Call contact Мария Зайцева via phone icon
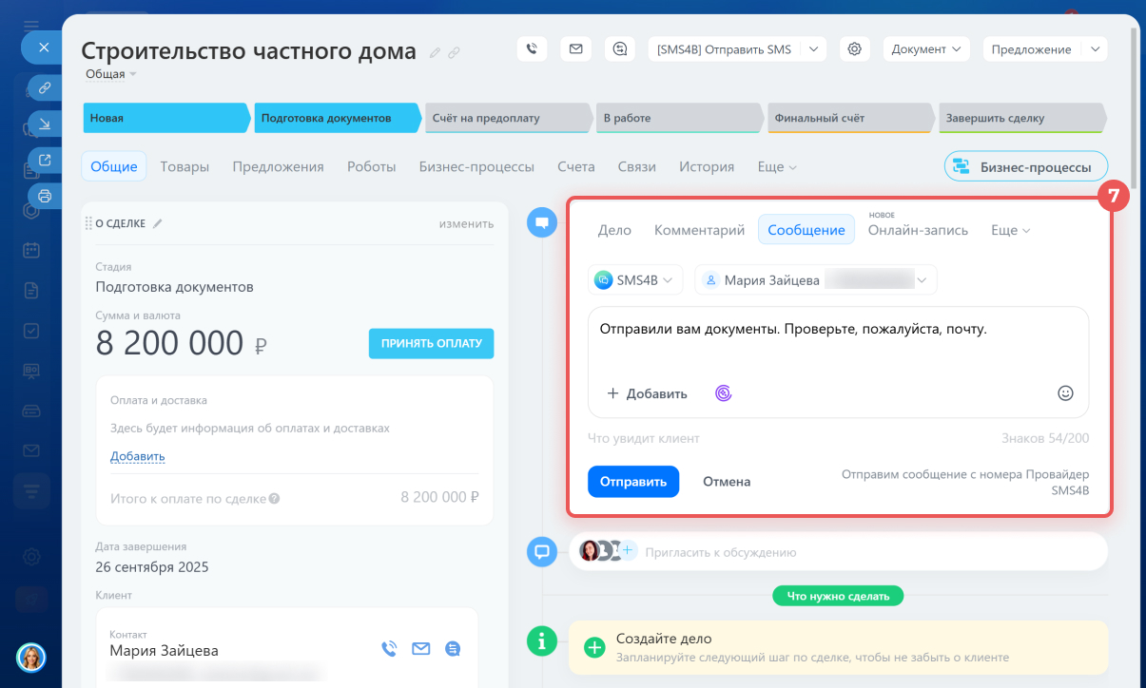 (389, 649)
